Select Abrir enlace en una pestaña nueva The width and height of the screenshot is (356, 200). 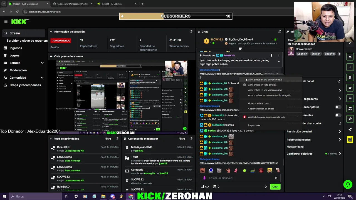[x=271, y=80]
